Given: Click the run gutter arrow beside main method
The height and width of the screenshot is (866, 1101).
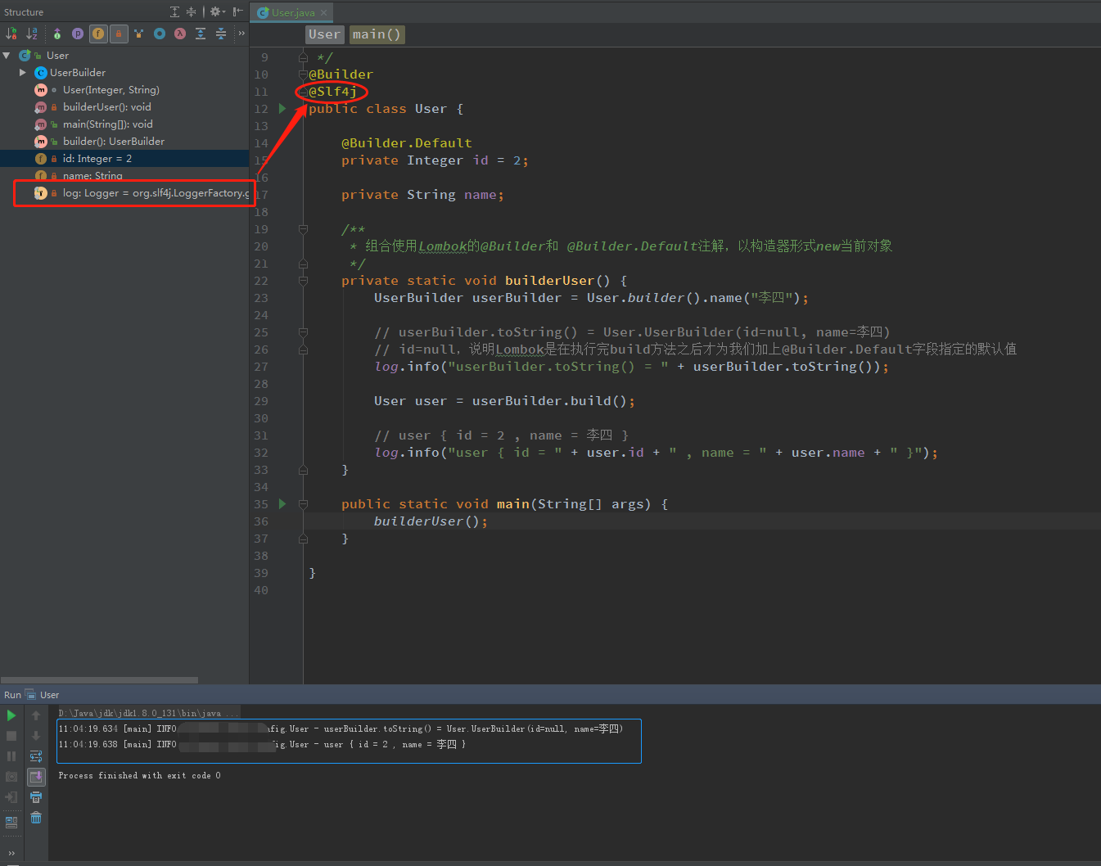Looking at the screenshot, I should click(x=282, y=504).
